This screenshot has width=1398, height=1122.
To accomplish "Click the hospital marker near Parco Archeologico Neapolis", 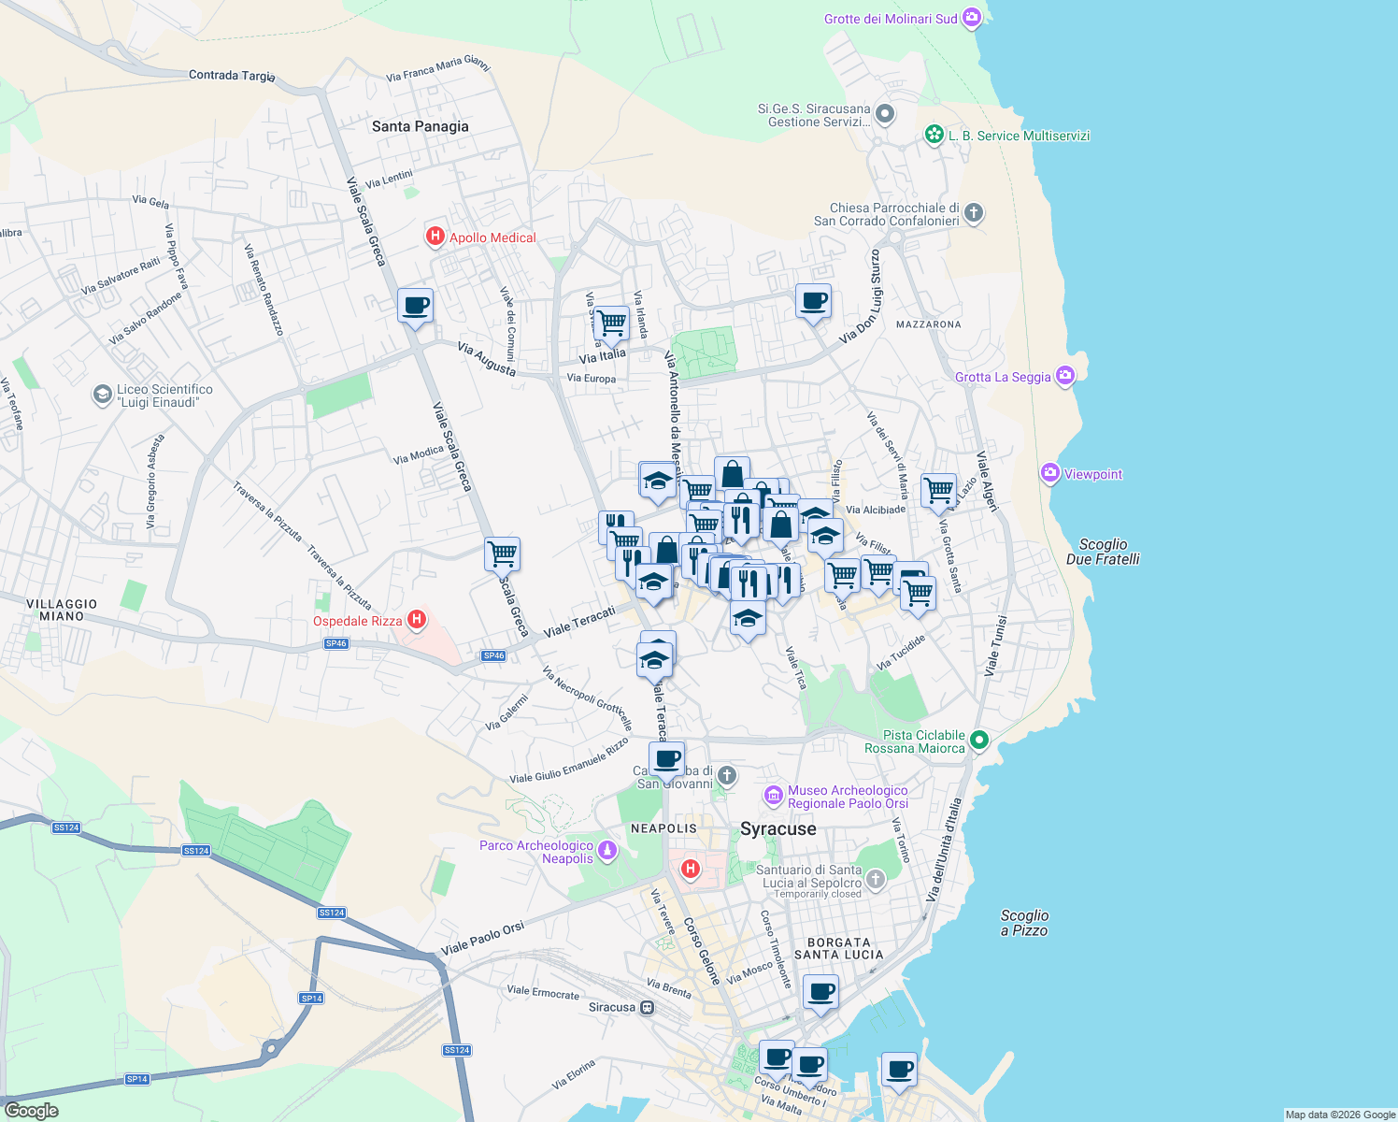I will click(691, 869).
